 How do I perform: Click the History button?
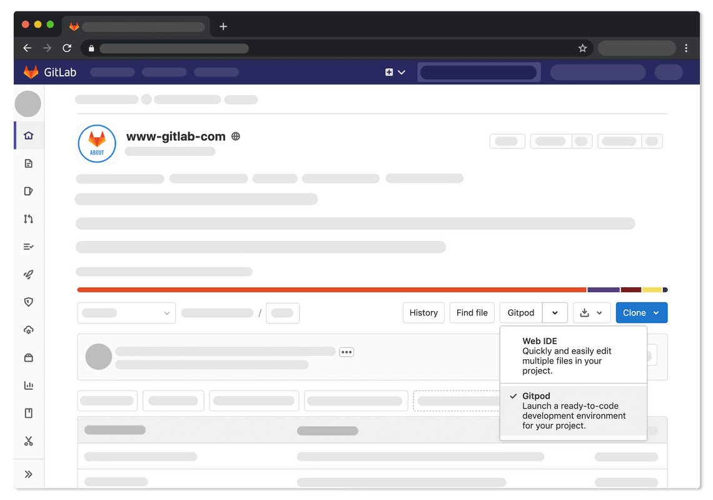(x=423, y=312)
